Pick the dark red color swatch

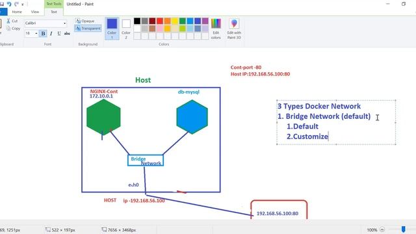[152, 21]
